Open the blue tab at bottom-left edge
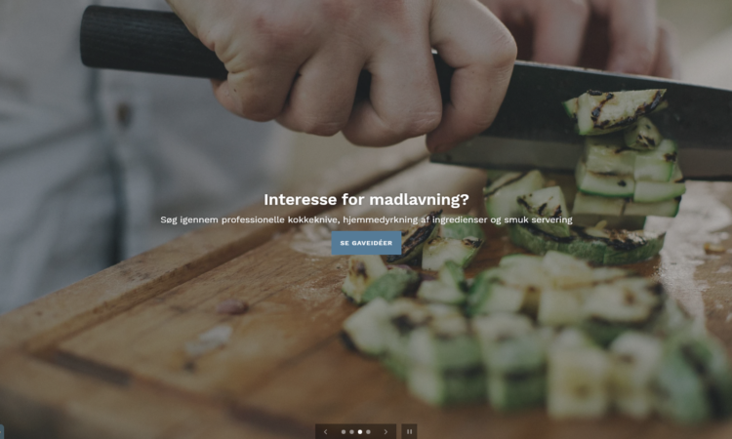The width and height of the screenshot is (732, 439). tap(1, 431)
